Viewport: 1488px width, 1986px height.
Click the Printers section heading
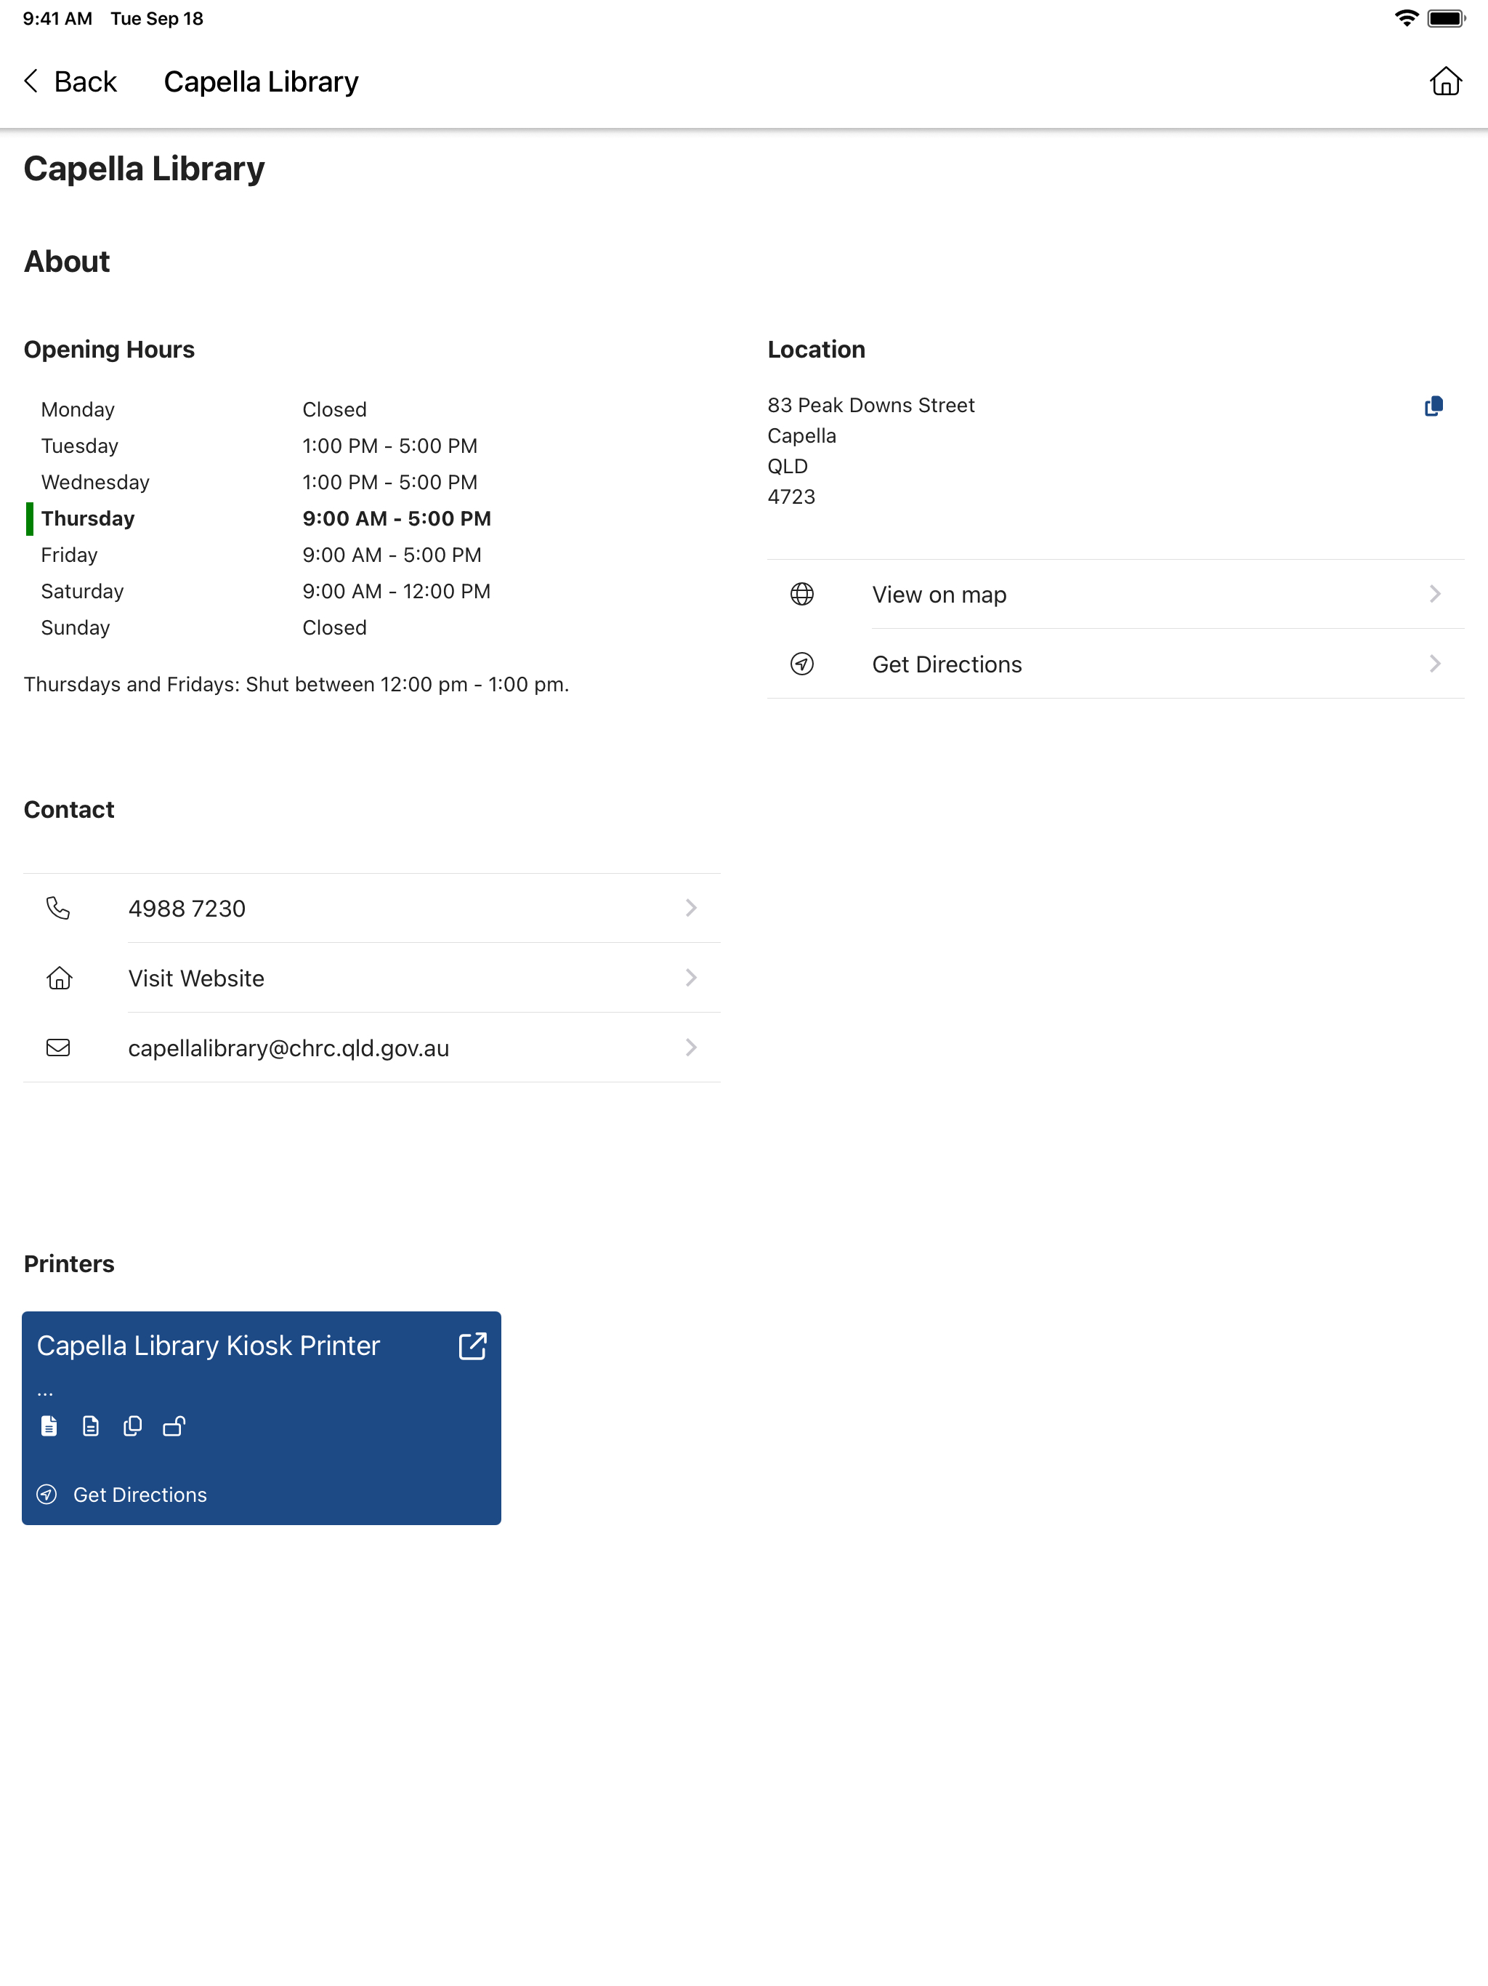click(x=69, y=1263)
